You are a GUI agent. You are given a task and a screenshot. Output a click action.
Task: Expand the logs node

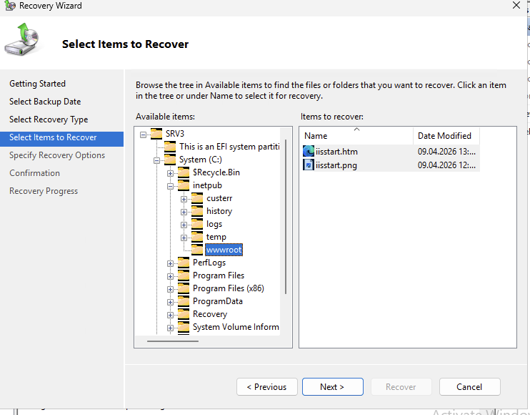pyautogui.click(x=184, y=225)
